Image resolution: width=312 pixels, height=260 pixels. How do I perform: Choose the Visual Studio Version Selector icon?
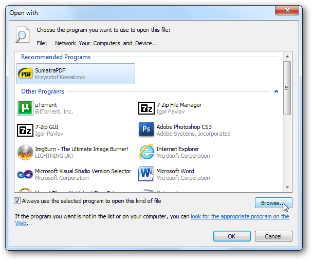tap(26, 174)
